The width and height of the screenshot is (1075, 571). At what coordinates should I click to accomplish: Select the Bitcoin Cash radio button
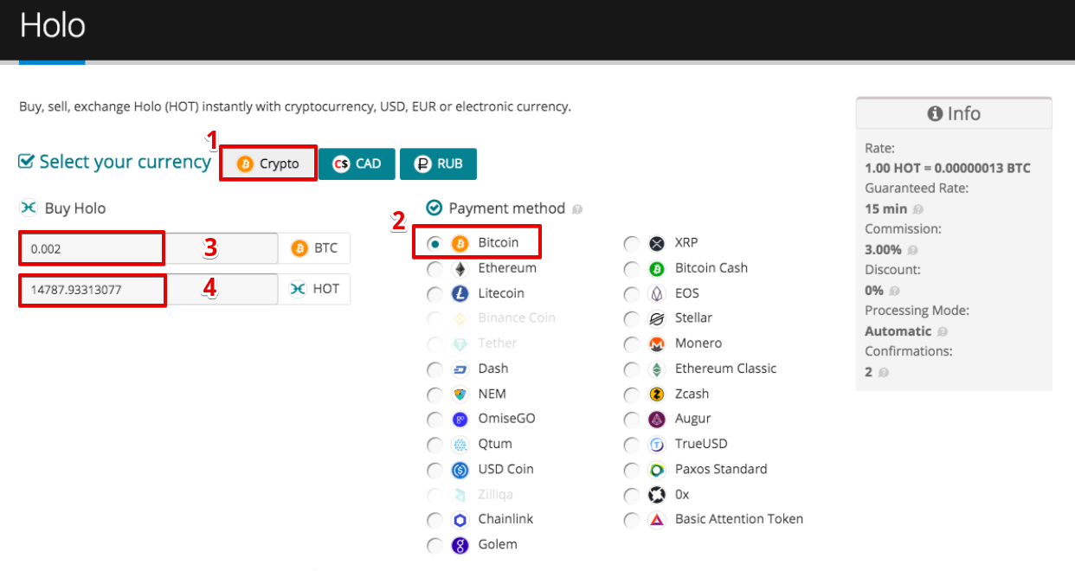pyautogui.click(x=632, y=269)
